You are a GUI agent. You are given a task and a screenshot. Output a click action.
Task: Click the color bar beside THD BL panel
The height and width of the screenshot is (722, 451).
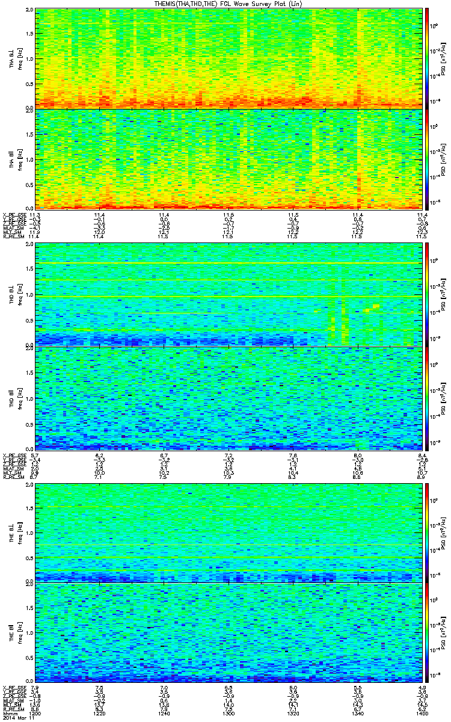[x=427, y=294]
